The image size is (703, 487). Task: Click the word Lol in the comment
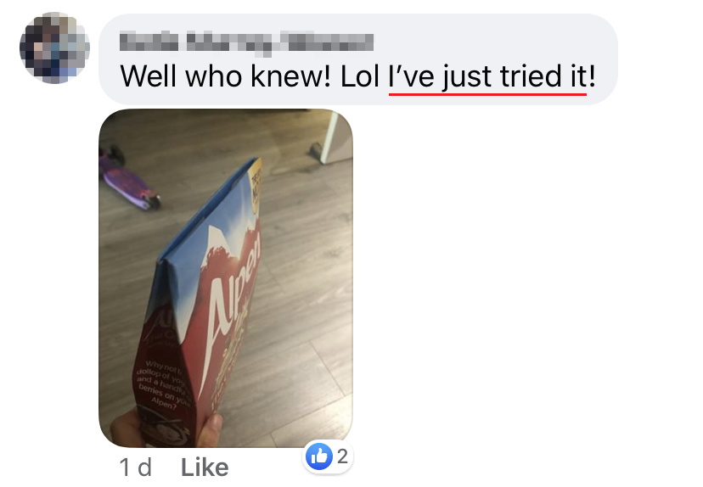click(x=360, y=76)
